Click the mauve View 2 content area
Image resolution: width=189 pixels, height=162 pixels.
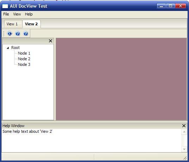[121, 79]
